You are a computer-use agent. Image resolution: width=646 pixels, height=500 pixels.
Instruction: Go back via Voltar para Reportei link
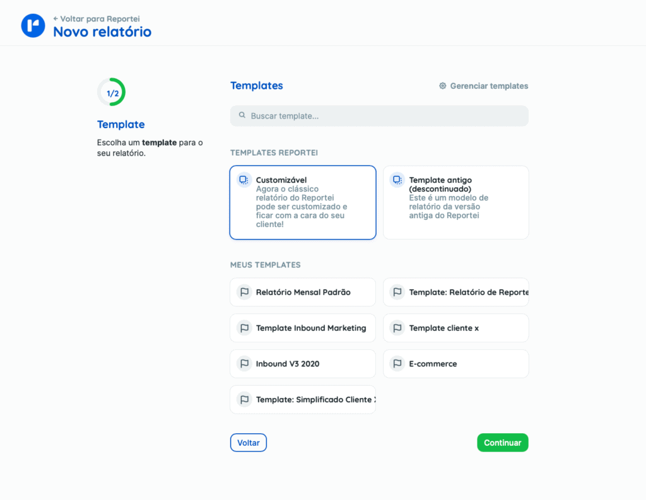97,18
